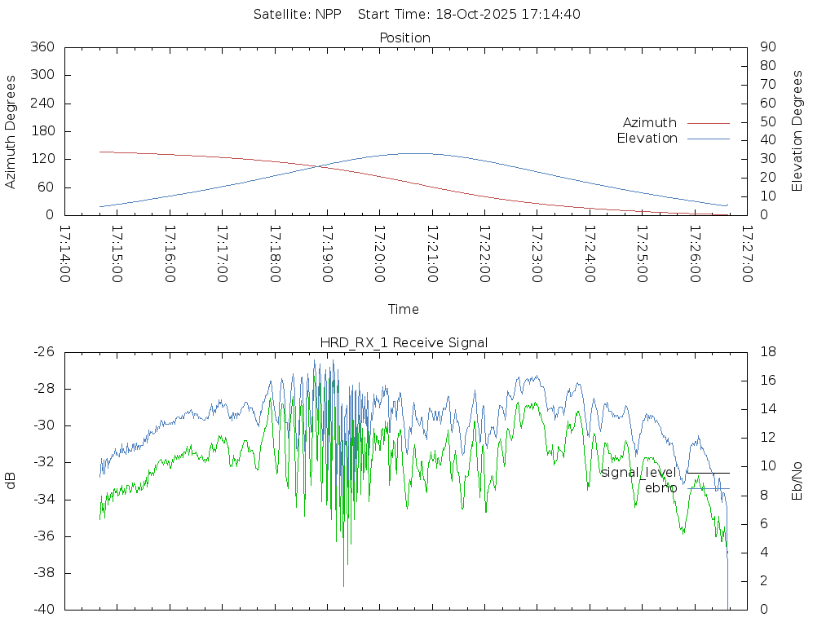Click the blue Elevation legend line sample
This screenshot has height=626, width=835.
[x=708, y=139]
